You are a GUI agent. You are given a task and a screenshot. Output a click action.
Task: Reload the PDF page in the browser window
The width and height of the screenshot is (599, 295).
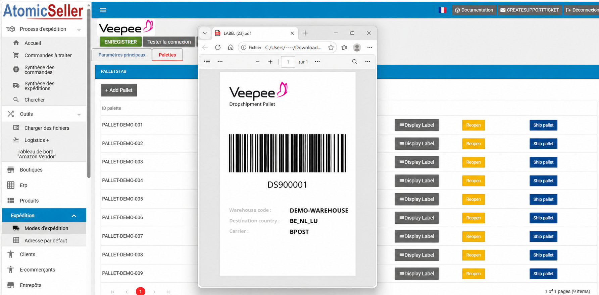[218, 48]
